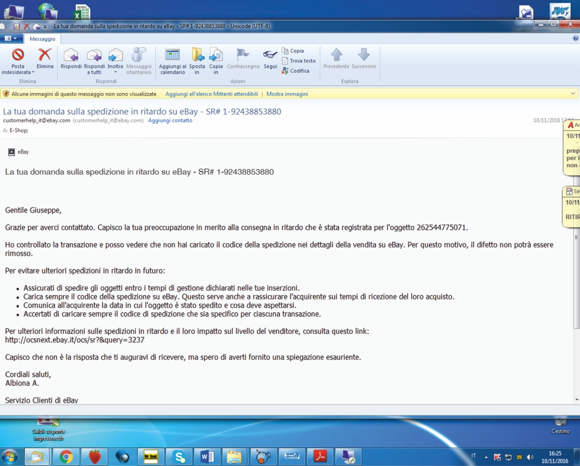Add message via Aggiungi al calendario
The image size is (580, 466).
(x=173, y=61)
